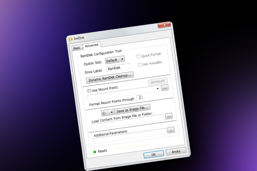The height and width of the screenshot is (171, 257).
Task: Click the Unmount button
Action: pyautogui.click(x=158, y=81)
